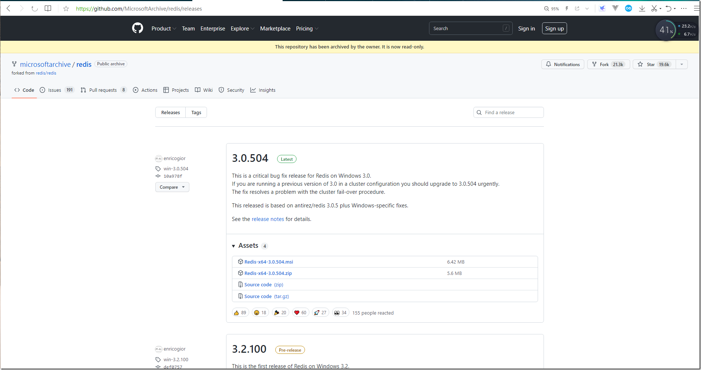Open the enricogior author link for 3.0.504

point(174,158)
